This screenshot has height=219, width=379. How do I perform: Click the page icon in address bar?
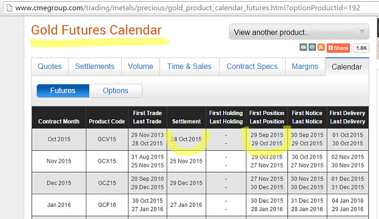point(9,8)
